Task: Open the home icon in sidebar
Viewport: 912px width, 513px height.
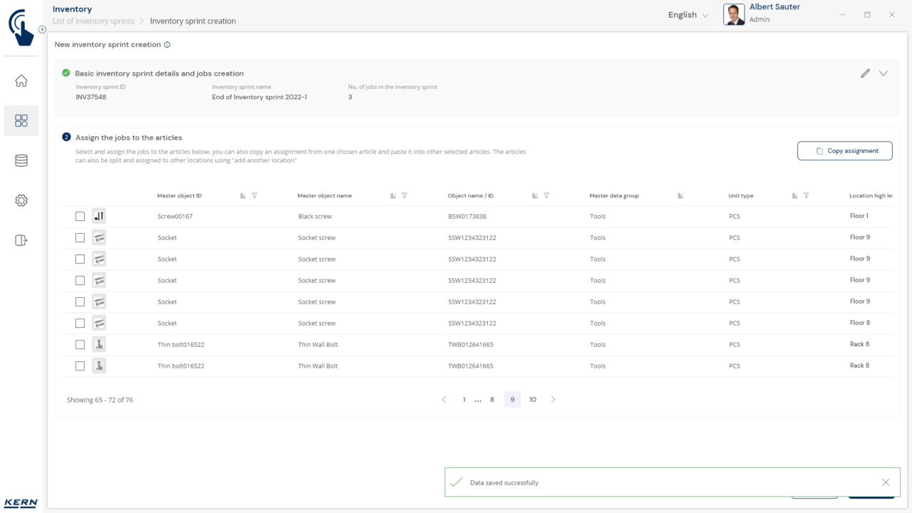Action: pyautogui.click(x=21, y=81)
